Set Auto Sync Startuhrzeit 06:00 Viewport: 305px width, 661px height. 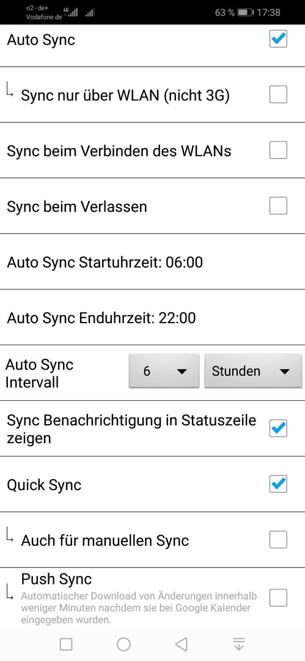153,262
